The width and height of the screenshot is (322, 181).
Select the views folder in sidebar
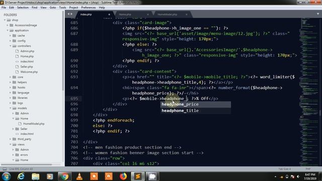point(21,144)
